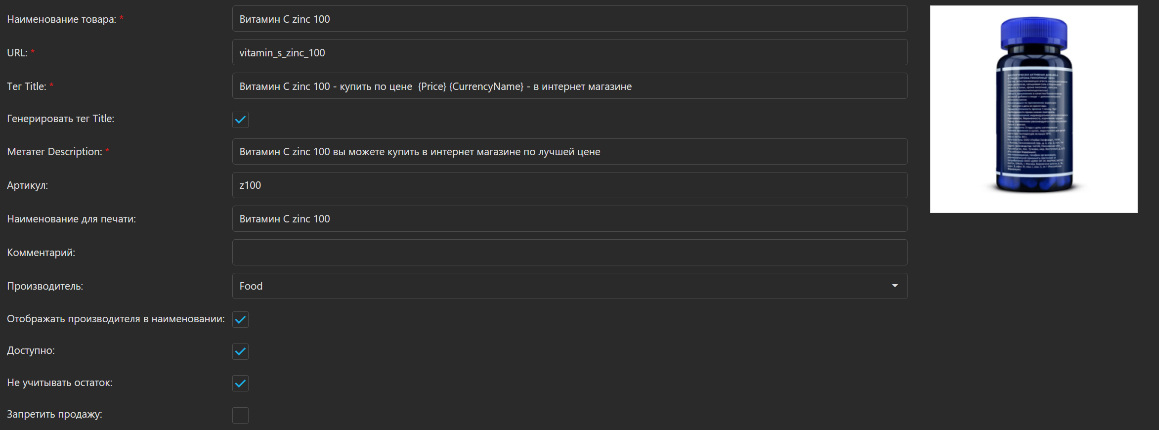Click the Артикул field containing z100
Image resolution: width=1159 pixels, height=430 pixels.
(569, 185)
